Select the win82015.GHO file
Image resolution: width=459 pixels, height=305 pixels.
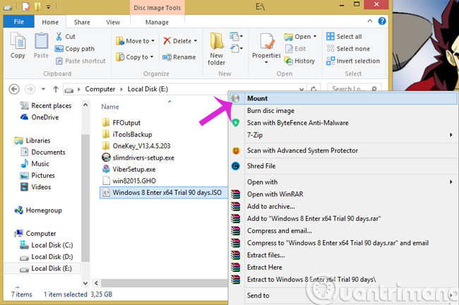point(134,181)
